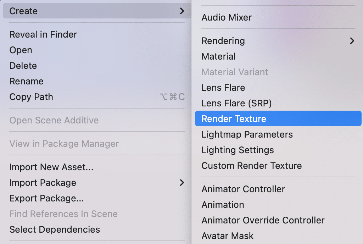The height and width of the screenshot is (244, 363).
Task: Create a new Material
Action: click(x=219, y=56)
